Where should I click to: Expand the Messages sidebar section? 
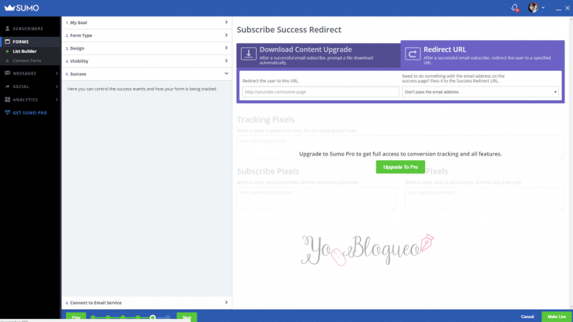click(30, 73)
